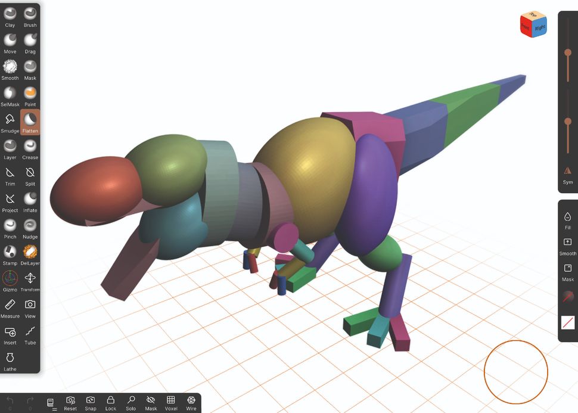Enable Solo mode in the bottom bar
The image size is (578, 413).
(x=130, y=400)
